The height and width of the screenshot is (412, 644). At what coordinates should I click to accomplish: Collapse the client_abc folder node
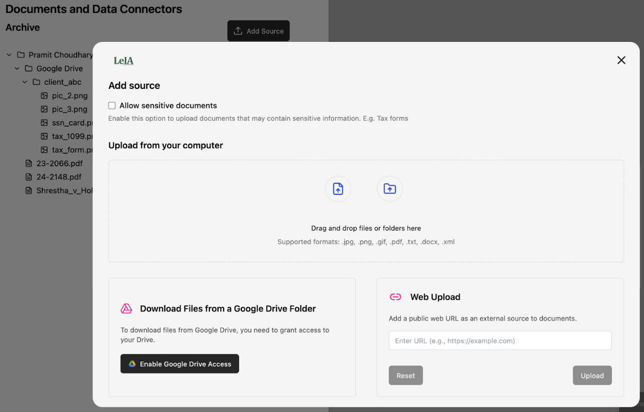(x=25, y=82)
